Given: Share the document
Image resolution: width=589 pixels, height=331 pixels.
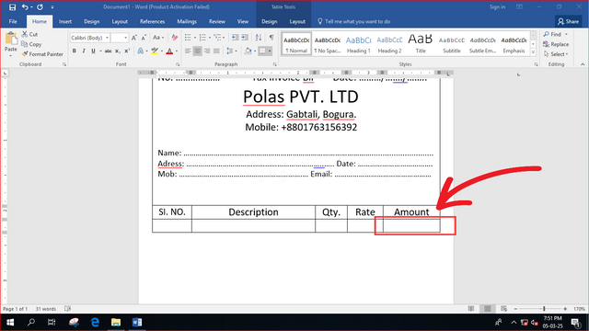Looking at the screenshot, I should [568, 21].
